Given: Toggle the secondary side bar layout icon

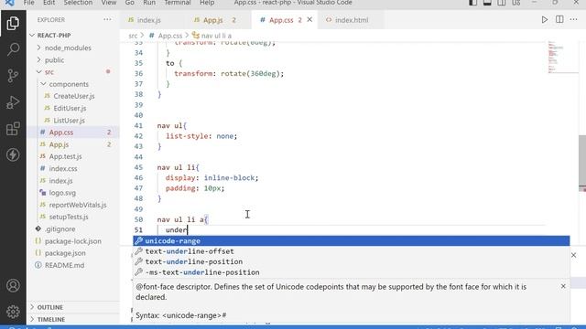Looking at the screenshot, I should point(502,3).
